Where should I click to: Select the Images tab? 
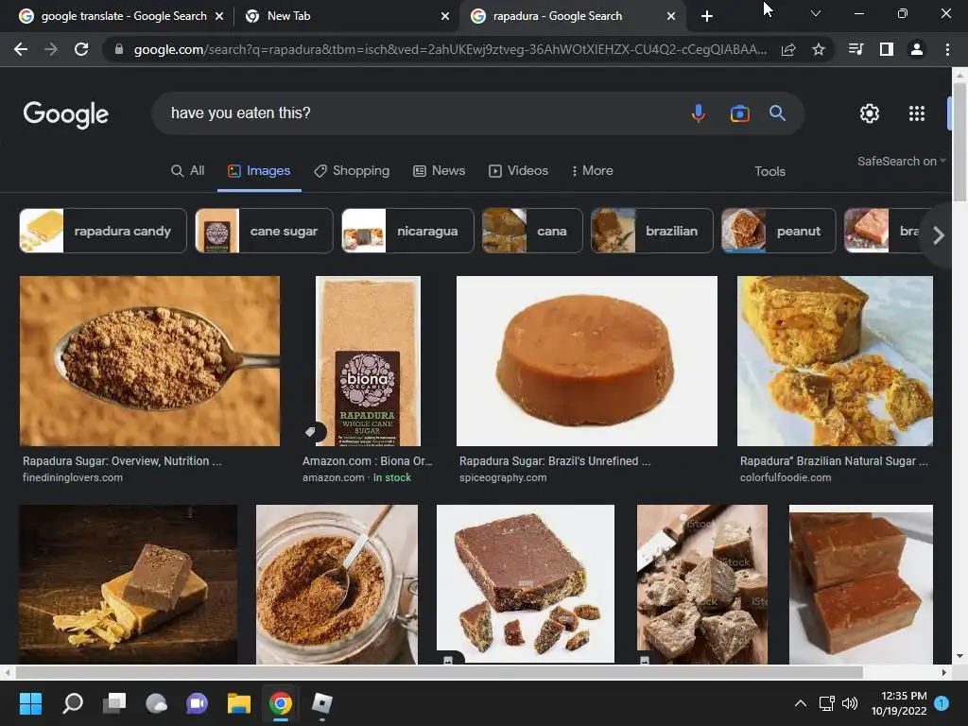click(x=259, y=171)
